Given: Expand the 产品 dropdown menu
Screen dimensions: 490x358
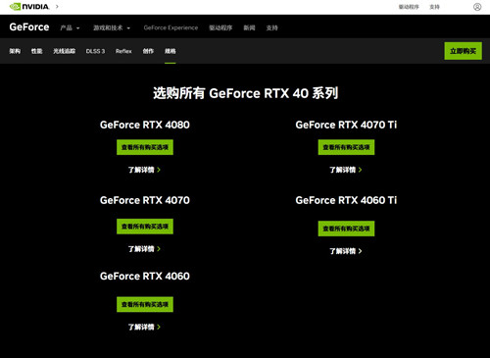Looking at the screenshot, I should [70, 27].
